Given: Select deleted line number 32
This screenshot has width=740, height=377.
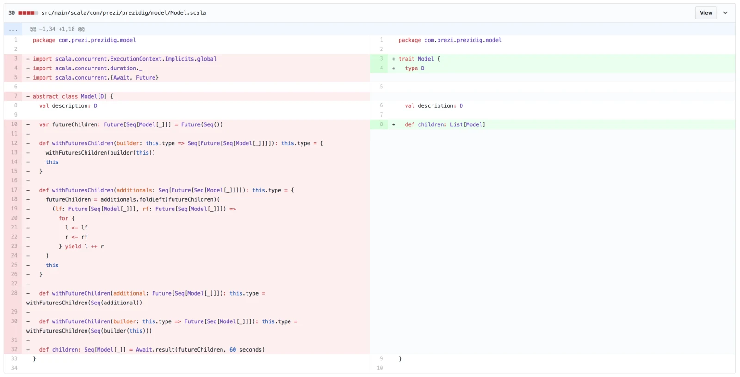Looking at the screenshot, I should [13, 350].
